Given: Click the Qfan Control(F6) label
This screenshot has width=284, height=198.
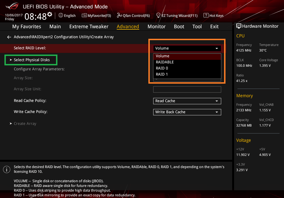Looking at the screenshot, I should pyautogui.click(x=136, y=16).
